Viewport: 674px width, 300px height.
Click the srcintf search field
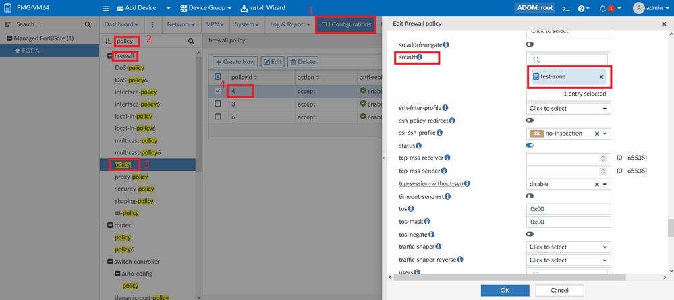(x=568, y=59)
